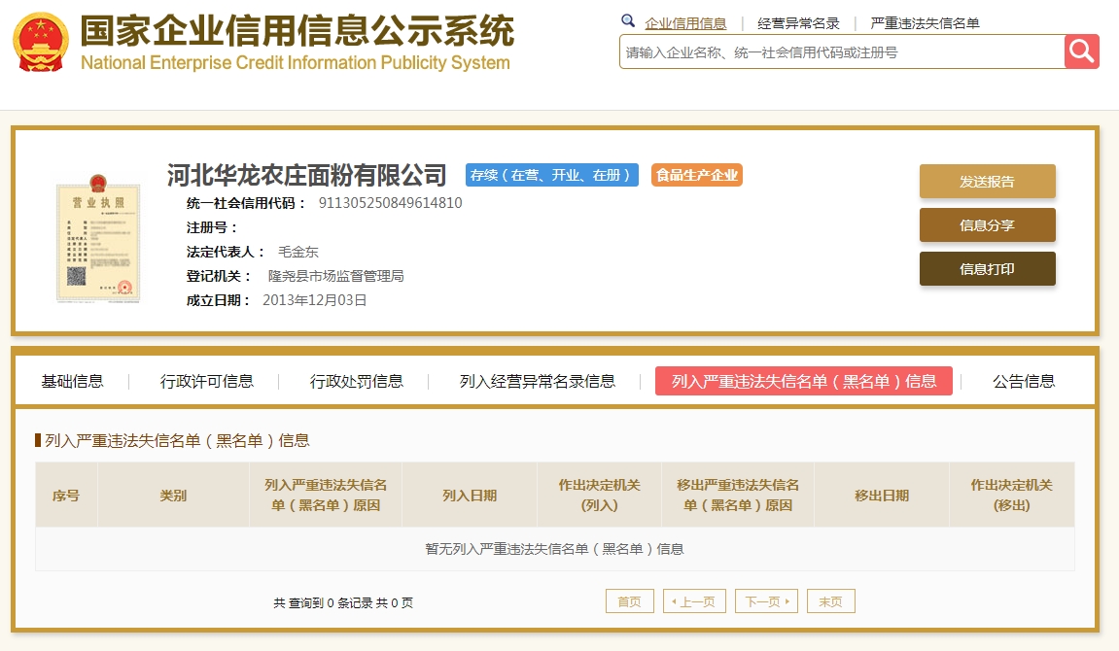The width and height of the screenshot is (1119, 651).
Task: Click the 移出严重违法失信名单原因 column header
Action: click(738, 496)
